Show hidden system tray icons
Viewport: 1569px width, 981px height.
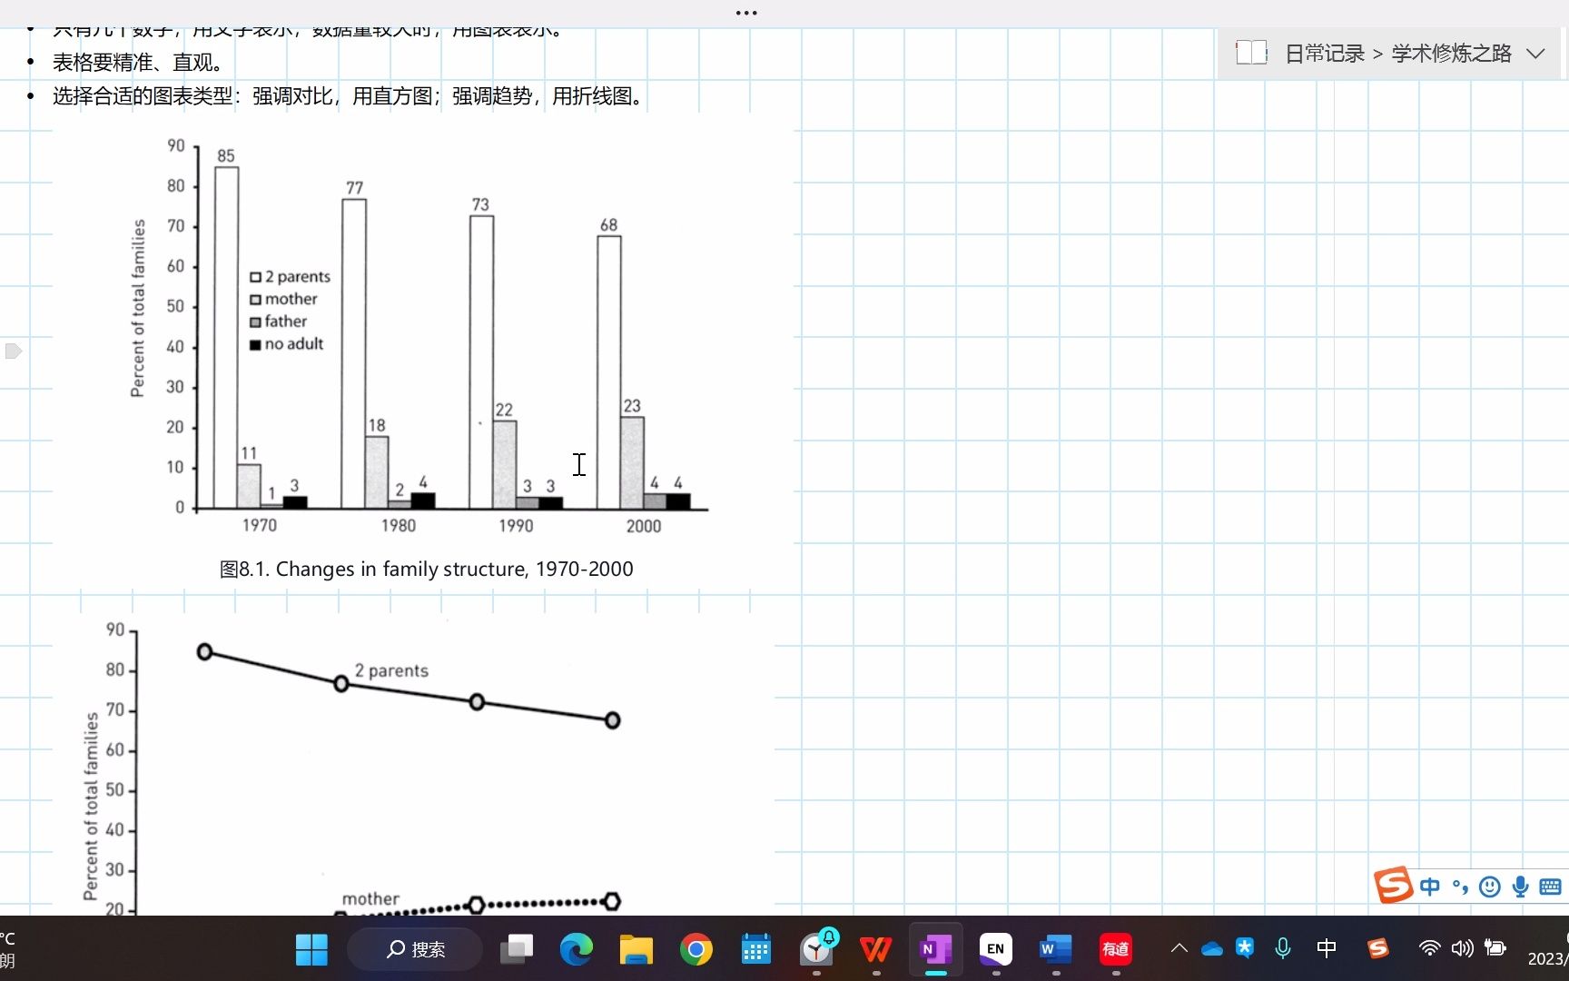click(x=1179, y=948)
